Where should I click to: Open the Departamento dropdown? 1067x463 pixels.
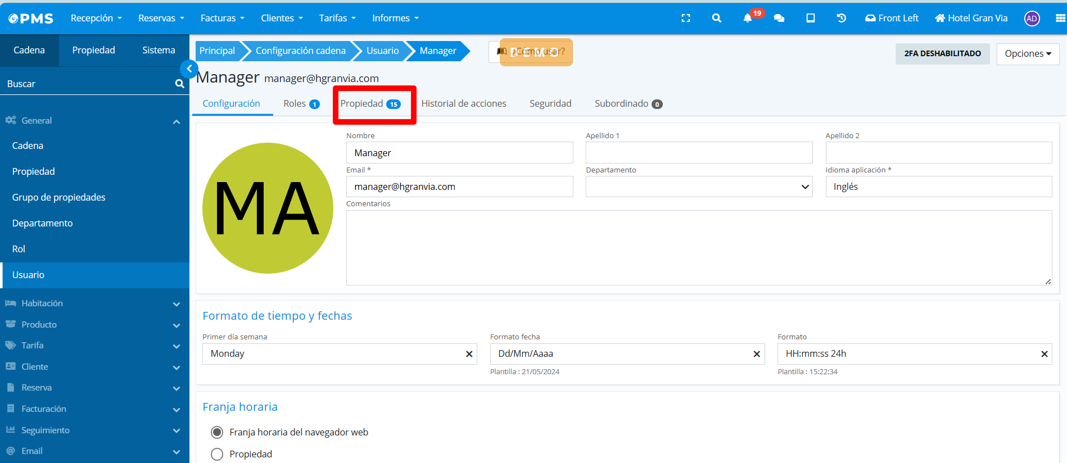point(699,187)
